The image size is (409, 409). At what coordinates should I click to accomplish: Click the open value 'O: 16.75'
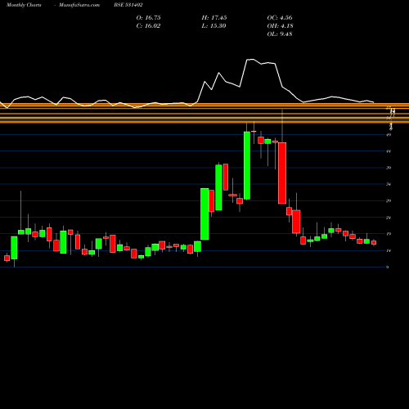(x=148, y=18)
